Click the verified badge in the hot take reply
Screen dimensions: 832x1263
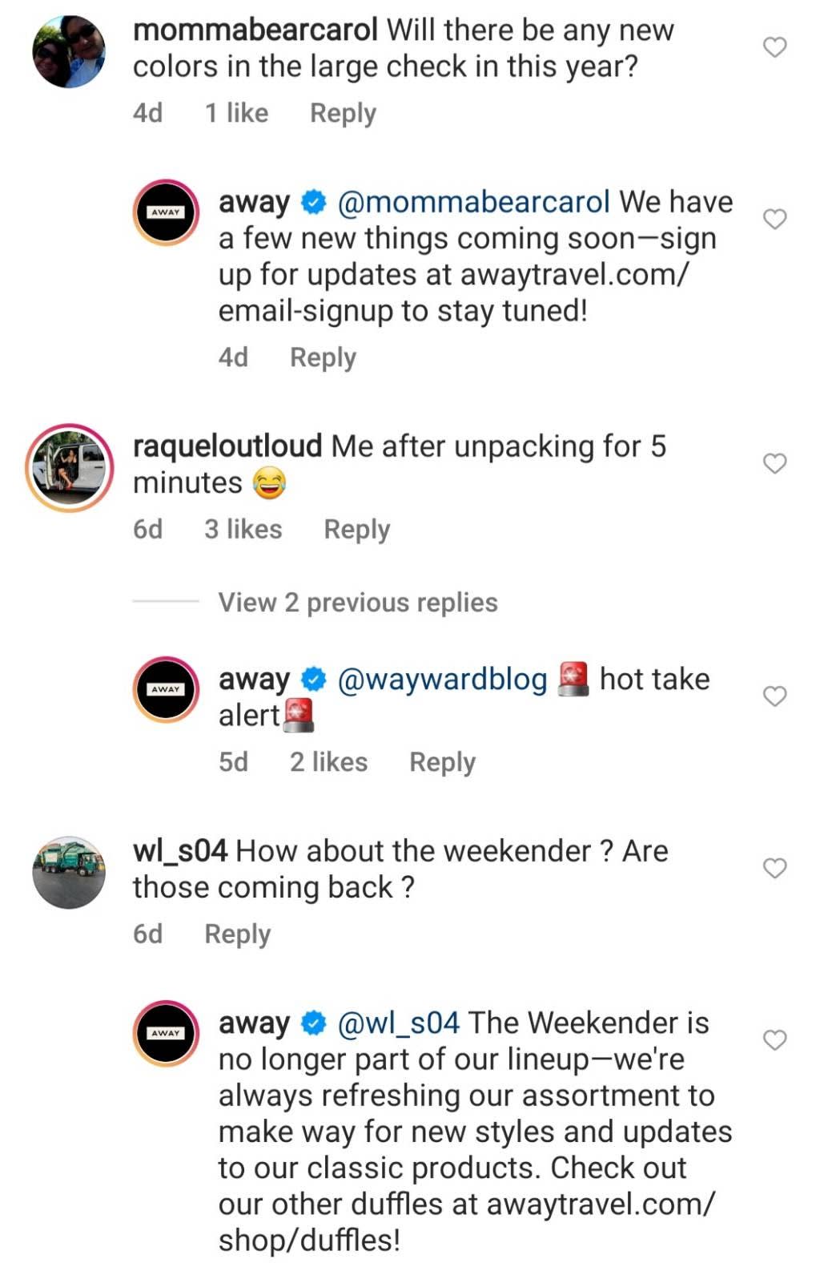coord(311,680)
